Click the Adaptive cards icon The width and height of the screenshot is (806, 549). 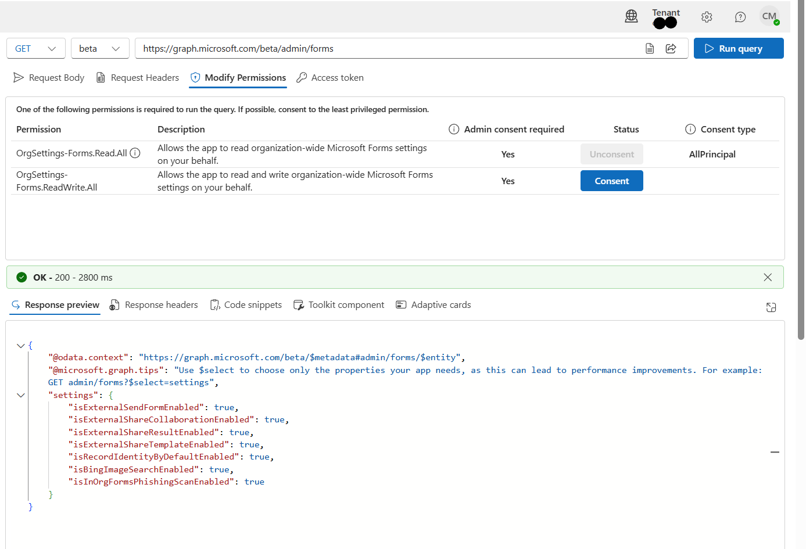(x=401, y=304)
